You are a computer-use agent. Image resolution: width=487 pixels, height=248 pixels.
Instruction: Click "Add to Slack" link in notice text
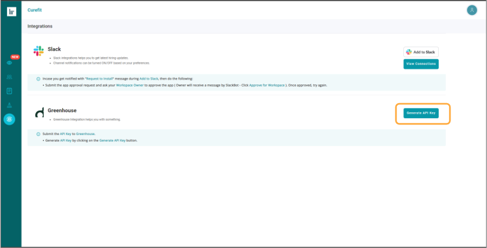(149, 79)
